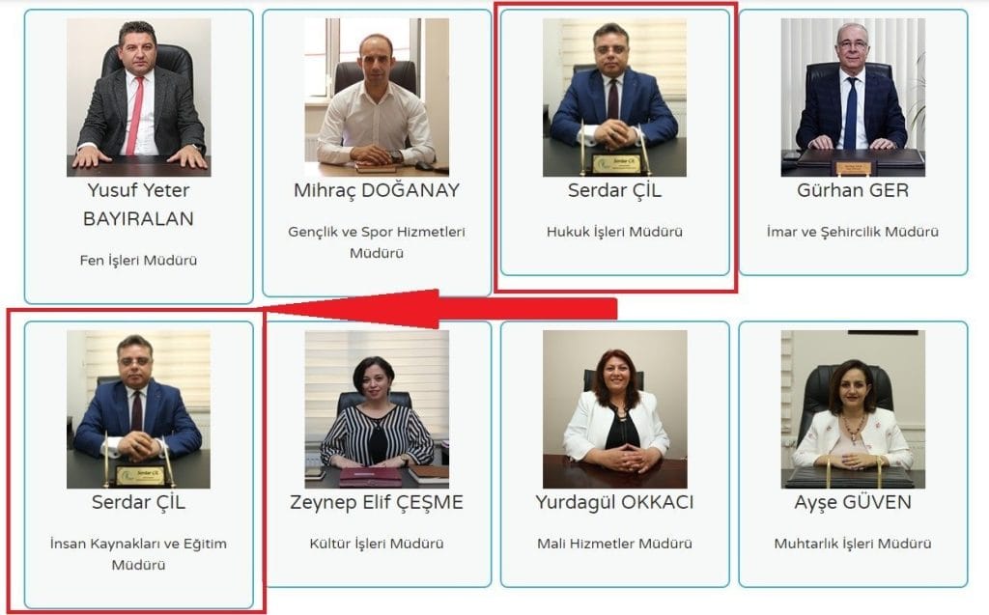Click the Hukuk İşleri Müdürü title

(615, 232)
